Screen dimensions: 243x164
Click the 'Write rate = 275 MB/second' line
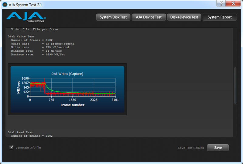(x=40, y=47)
